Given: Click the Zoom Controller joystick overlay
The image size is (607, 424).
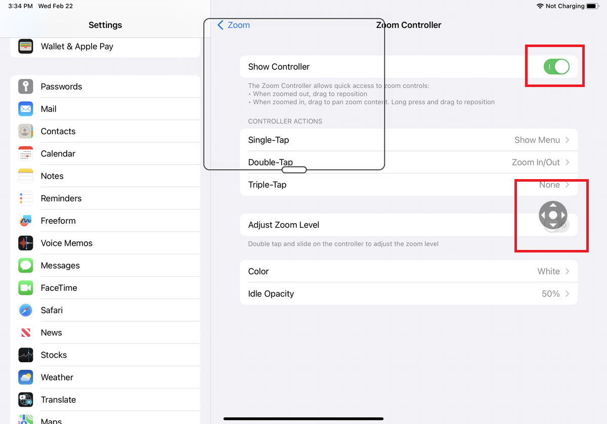Looking at the screenshot, I should click(553, 215).
